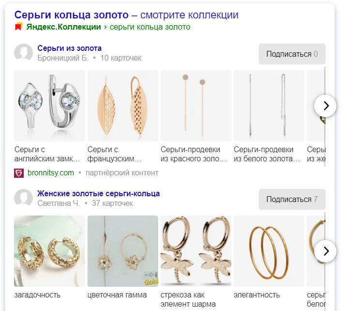The width and height of the screenshot is (343, 311).
Task: Open the элегантность thin hoops thumbnail
Action: click(269, 251)
